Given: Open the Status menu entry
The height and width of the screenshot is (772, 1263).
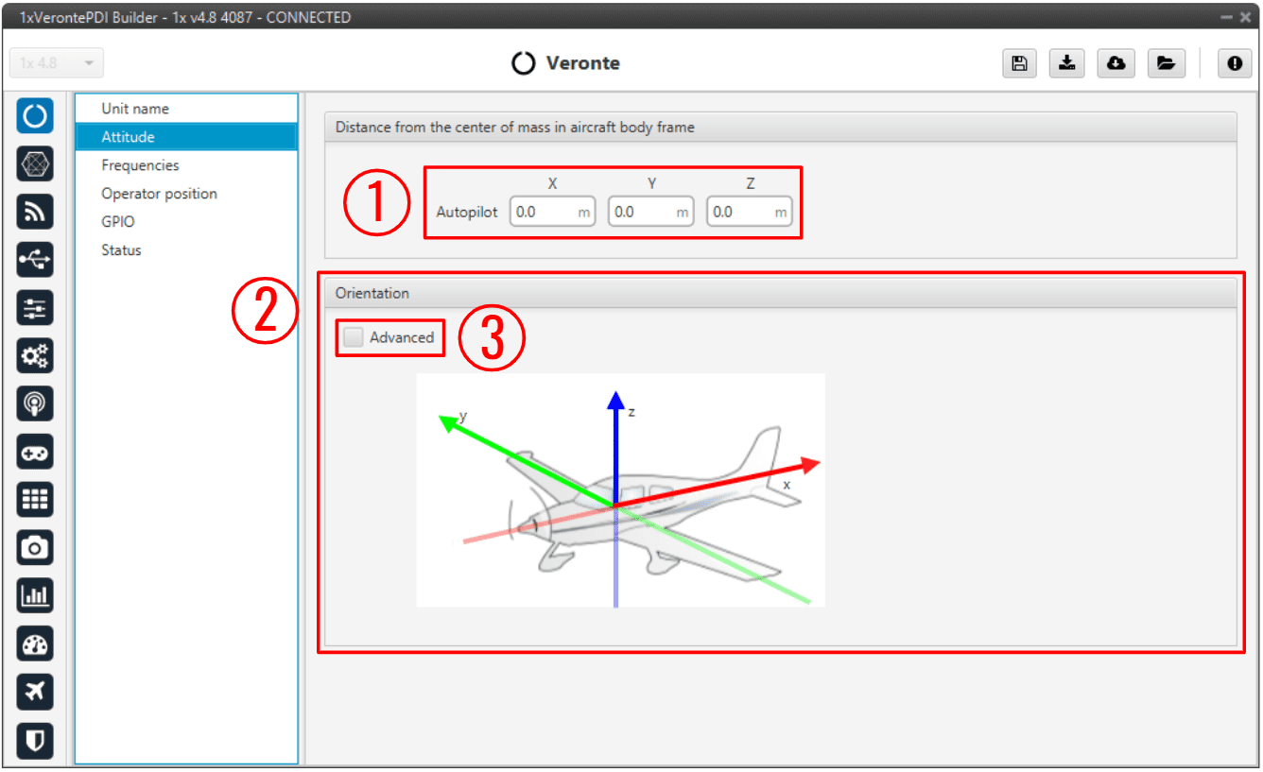Looking at the screenshot, I should tap(121, 250).
